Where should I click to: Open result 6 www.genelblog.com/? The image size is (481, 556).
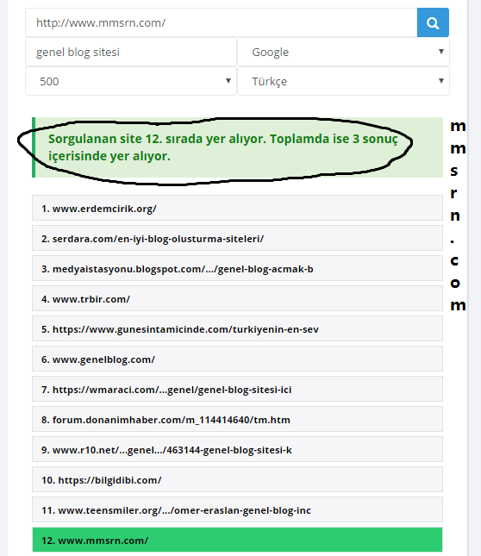238,359
